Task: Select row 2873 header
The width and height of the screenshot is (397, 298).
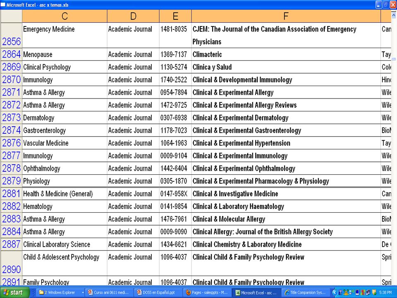Action: [x=12, y=118]
